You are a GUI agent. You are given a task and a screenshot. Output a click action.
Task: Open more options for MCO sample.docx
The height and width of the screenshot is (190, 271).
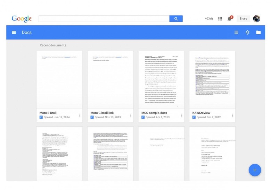182,115
